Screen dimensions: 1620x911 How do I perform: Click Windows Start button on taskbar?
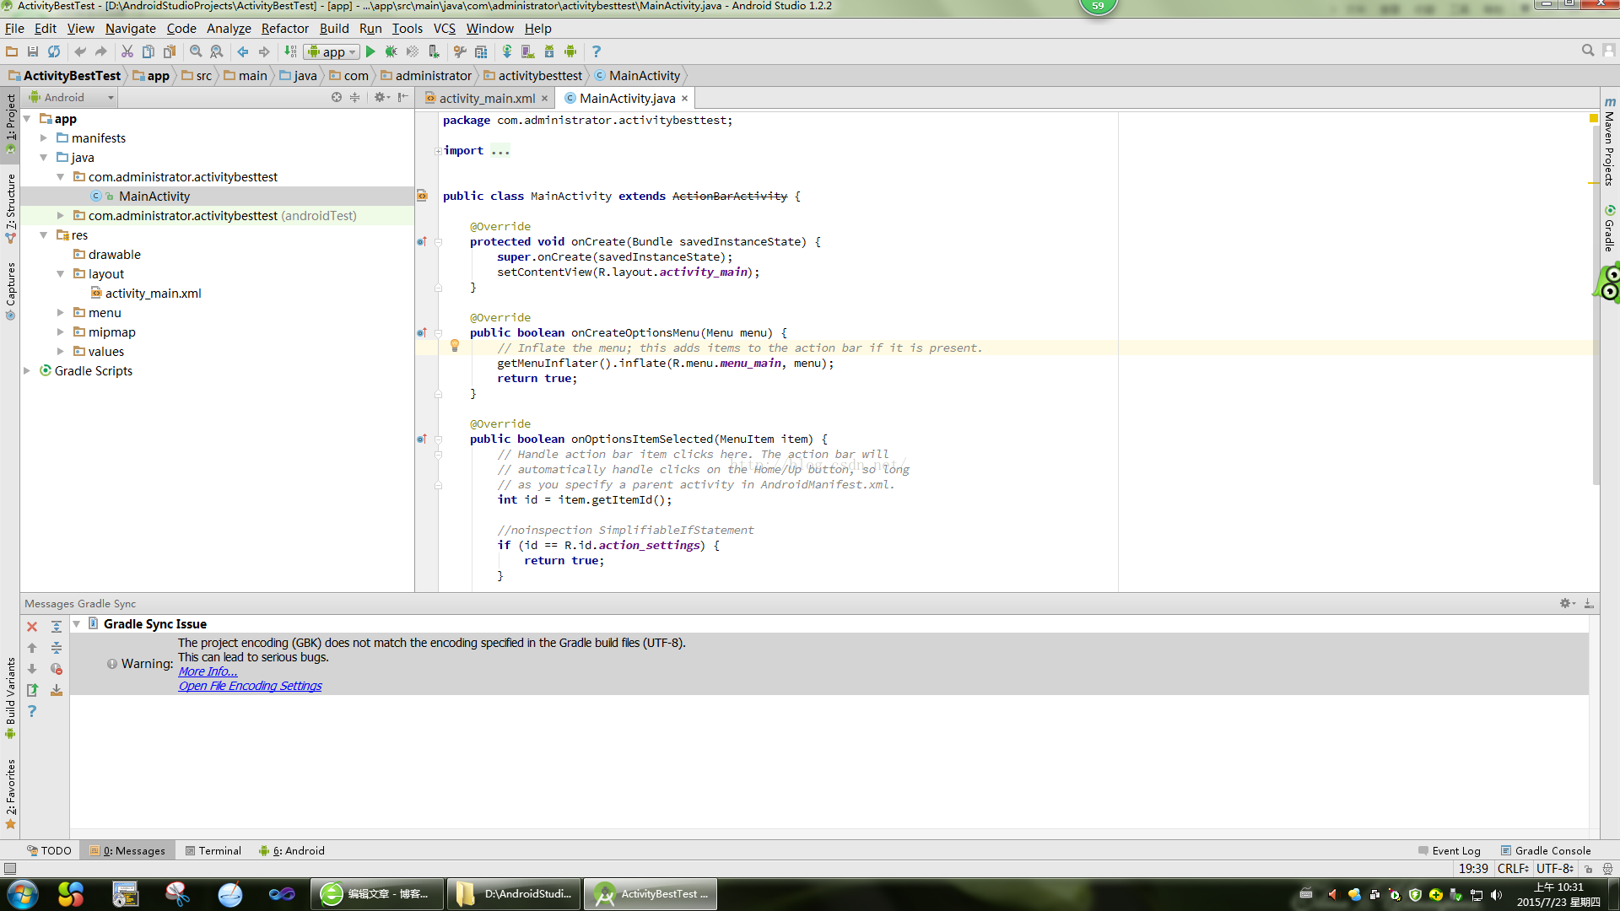point(23,893)
